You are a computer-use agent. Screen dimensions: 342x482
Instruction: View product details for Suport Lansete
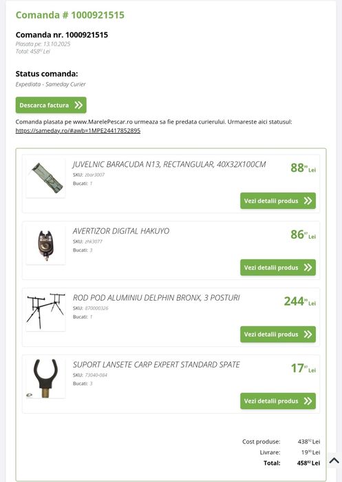[x=278, y=401]
